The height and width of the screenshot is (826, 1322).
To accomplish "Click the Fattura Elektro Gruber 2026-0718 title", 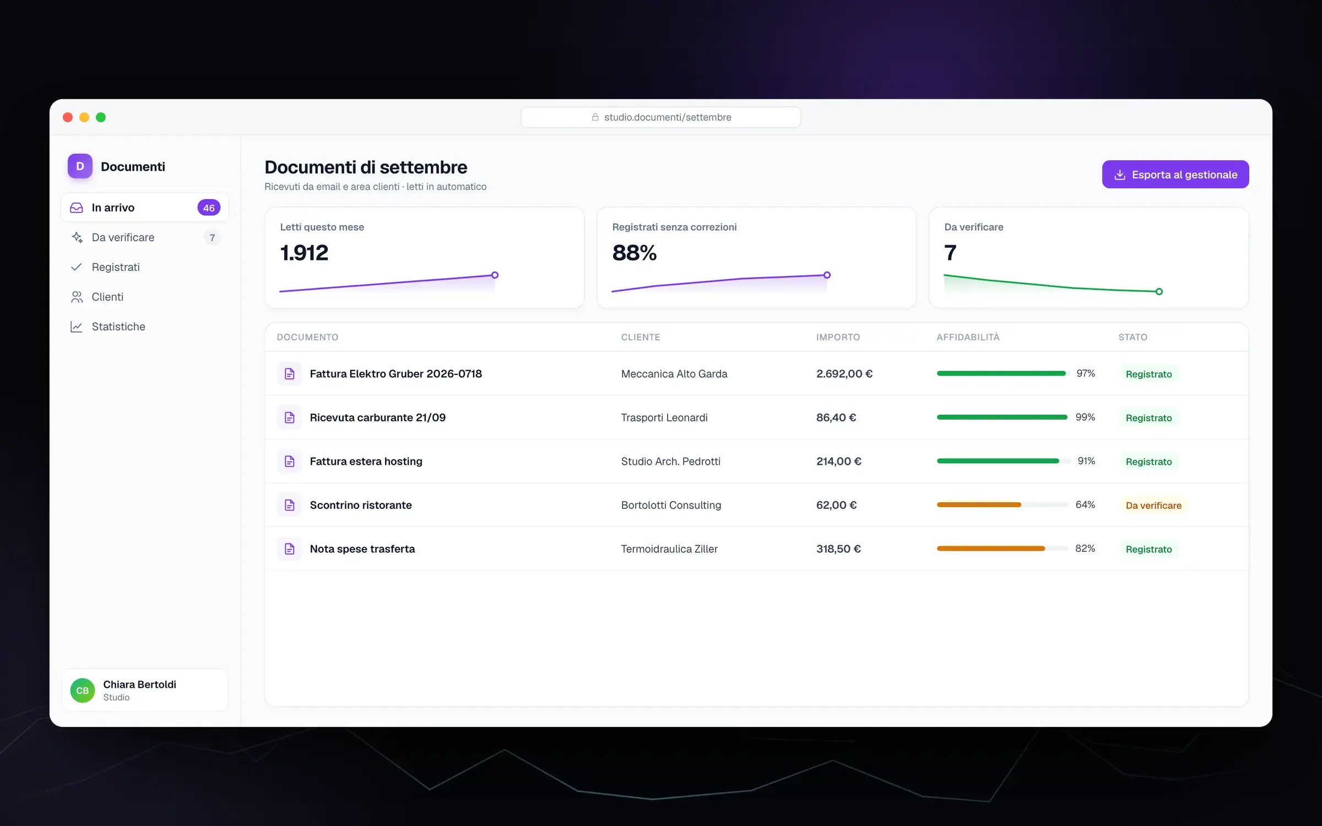I will tap(395, 374).
